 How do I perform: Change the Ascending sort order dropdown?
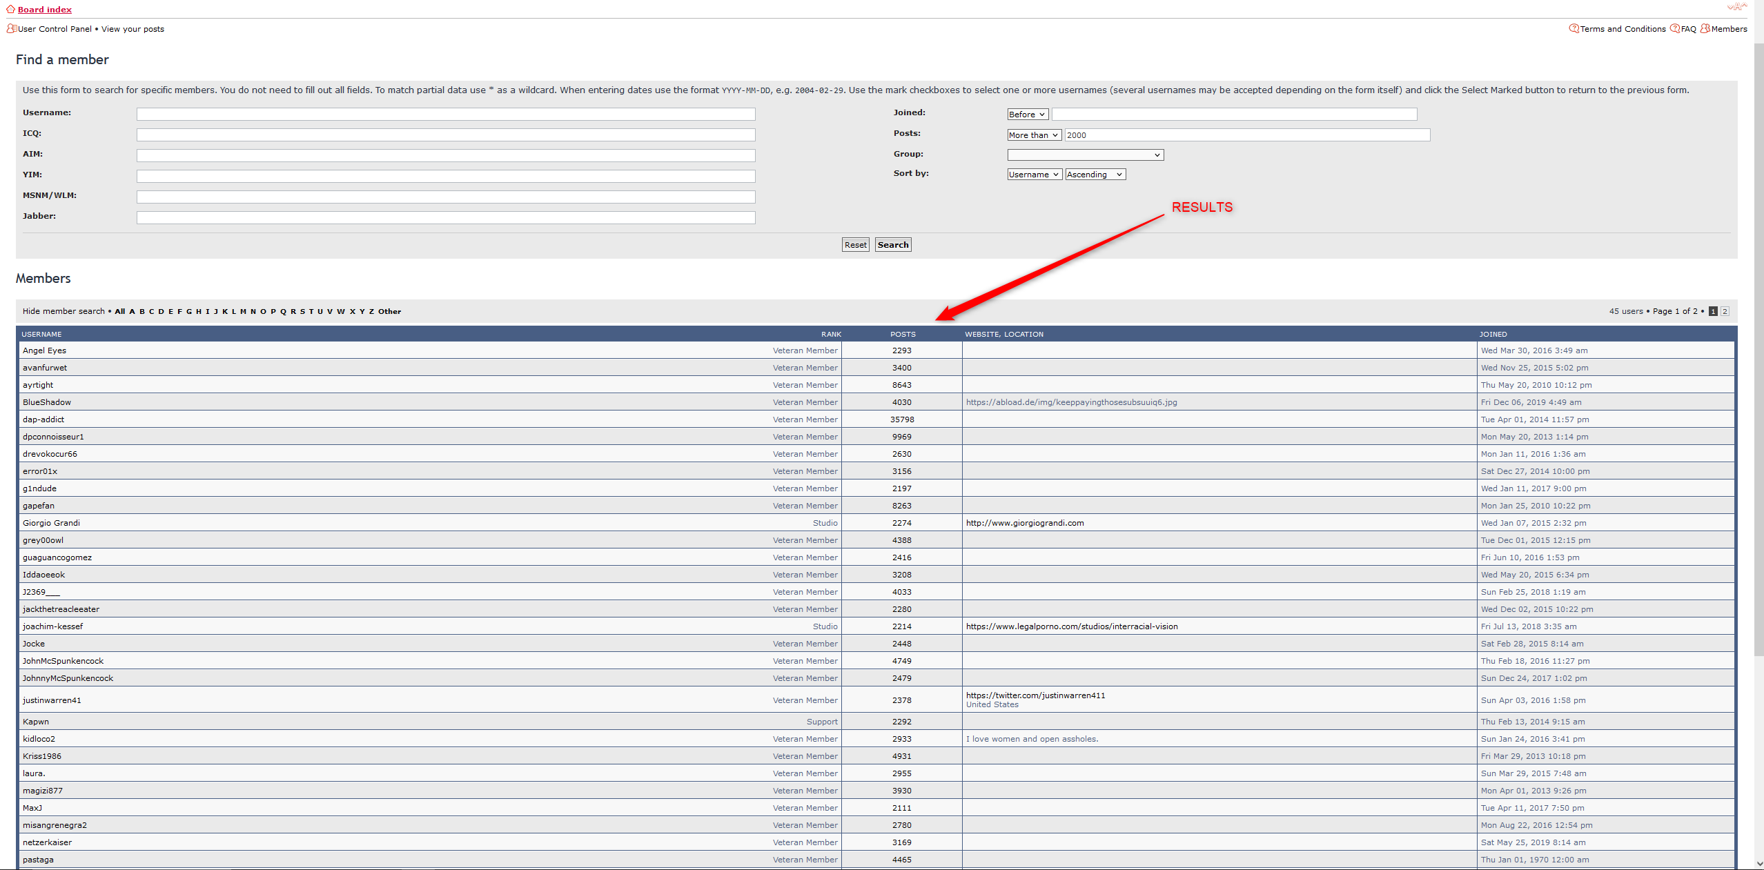tap(1095, 175)
